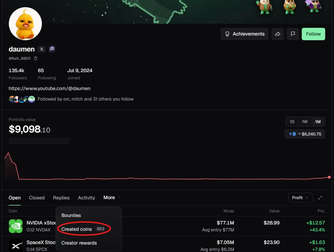View the 65 Following list
The height and width of the screenshot is (252, 334).
click(x=47, y=74)
